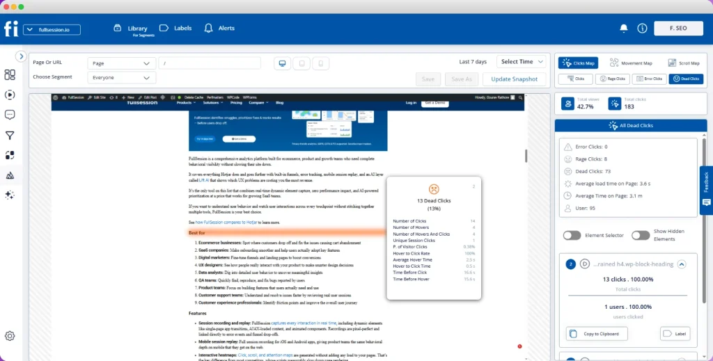The width and height of the screenshot is (713, 361).
Task: Open session recordings play icon in sidebar
Action: (x=10, y=95)
